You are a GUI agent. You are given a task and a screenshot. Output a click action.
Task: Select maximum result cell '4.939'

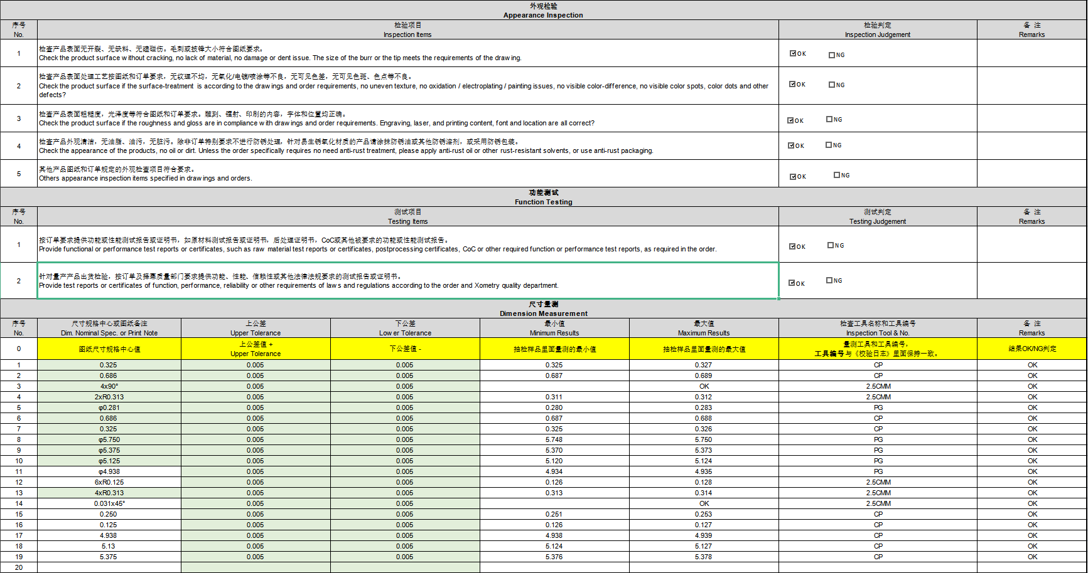click(x=704, y=535)
